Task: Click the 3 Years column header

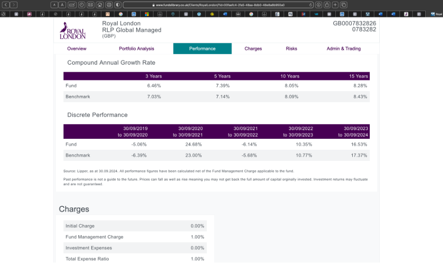Action: [x=153, y=76]
